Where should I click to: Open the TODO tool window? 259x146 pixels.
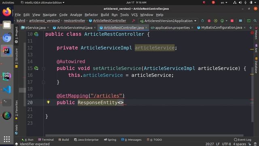click(x=154, y=140)
